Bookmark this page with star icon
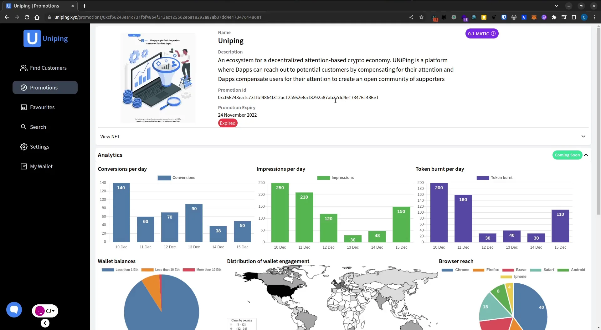The image size is (601, 330). 421,17
